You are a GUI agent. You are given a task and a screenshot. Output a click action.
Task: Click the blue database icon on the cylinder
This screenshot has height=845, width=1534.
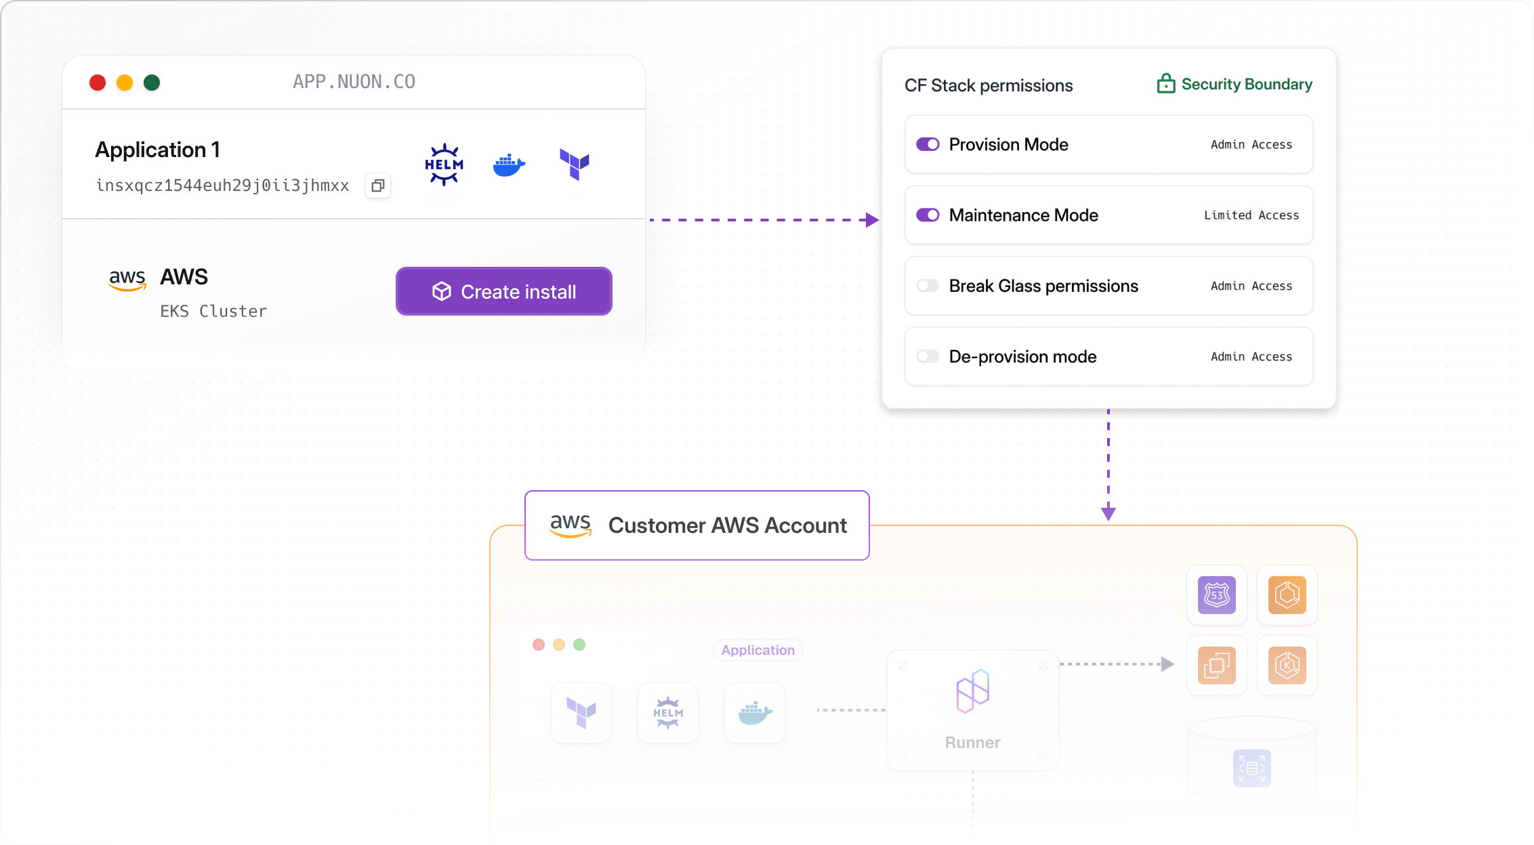click(x=1251, y=768)
